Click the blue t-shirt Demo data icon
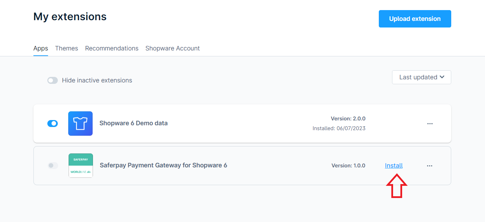 [x=80, y=124]
